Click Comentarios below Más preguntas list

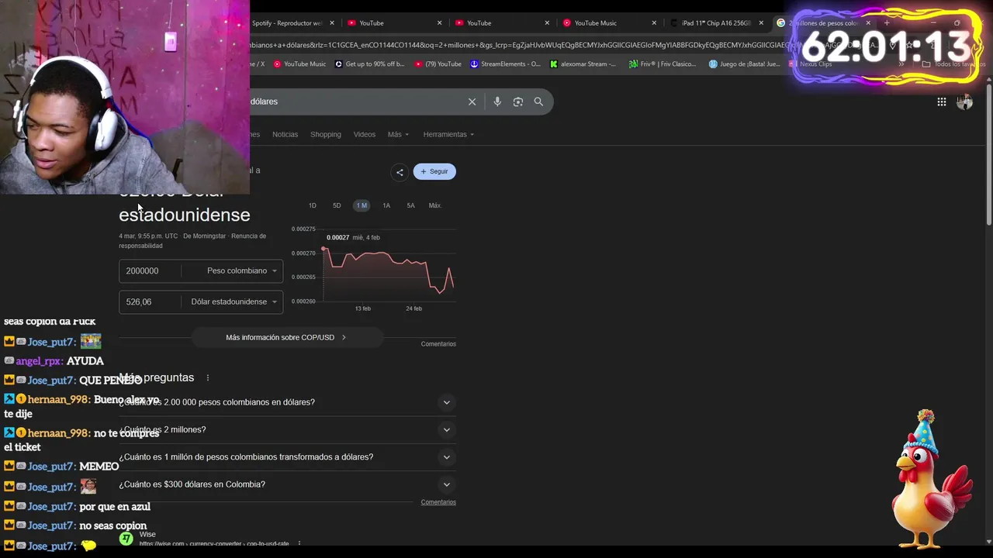[438, 502]
